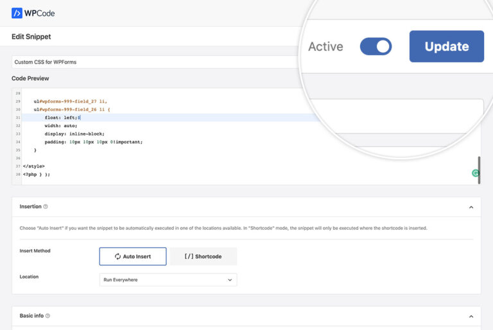The height and width of the screenshot is (330, 493).
Task: Click the width: auto code line
Action: (x=61, y=126)
